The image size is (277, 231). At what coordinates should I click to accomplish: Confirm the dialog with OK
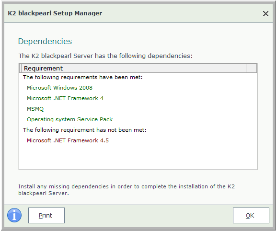tap(251, 216)
